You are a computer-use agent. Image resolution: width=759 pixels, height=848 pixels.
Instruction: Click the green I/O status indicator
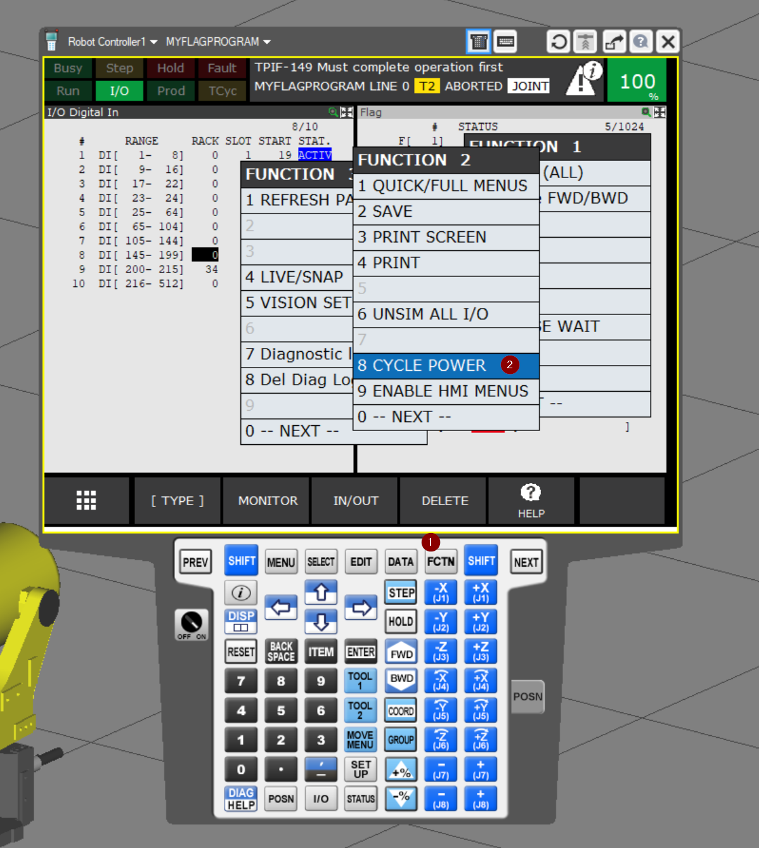(x=119, y=91)
